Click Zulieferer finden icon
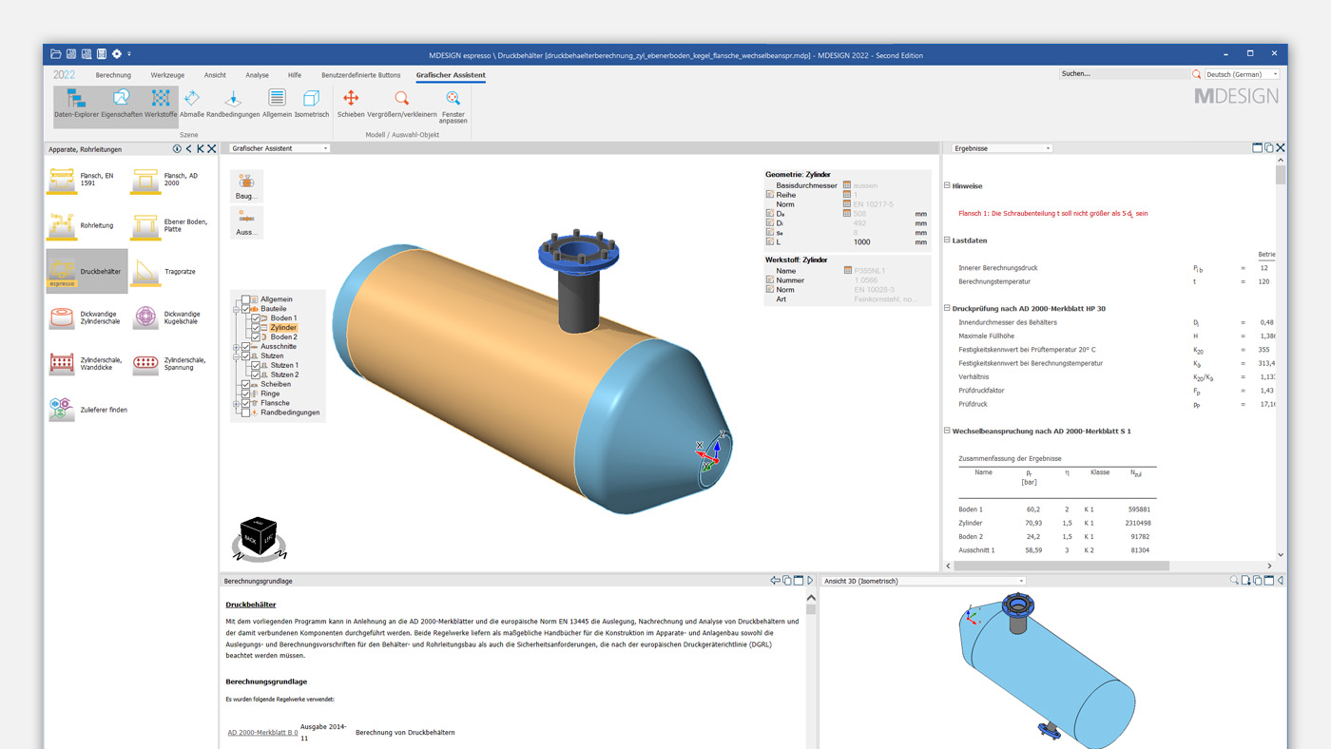Viewport: 1331px width, 749px height. point(62,410)
